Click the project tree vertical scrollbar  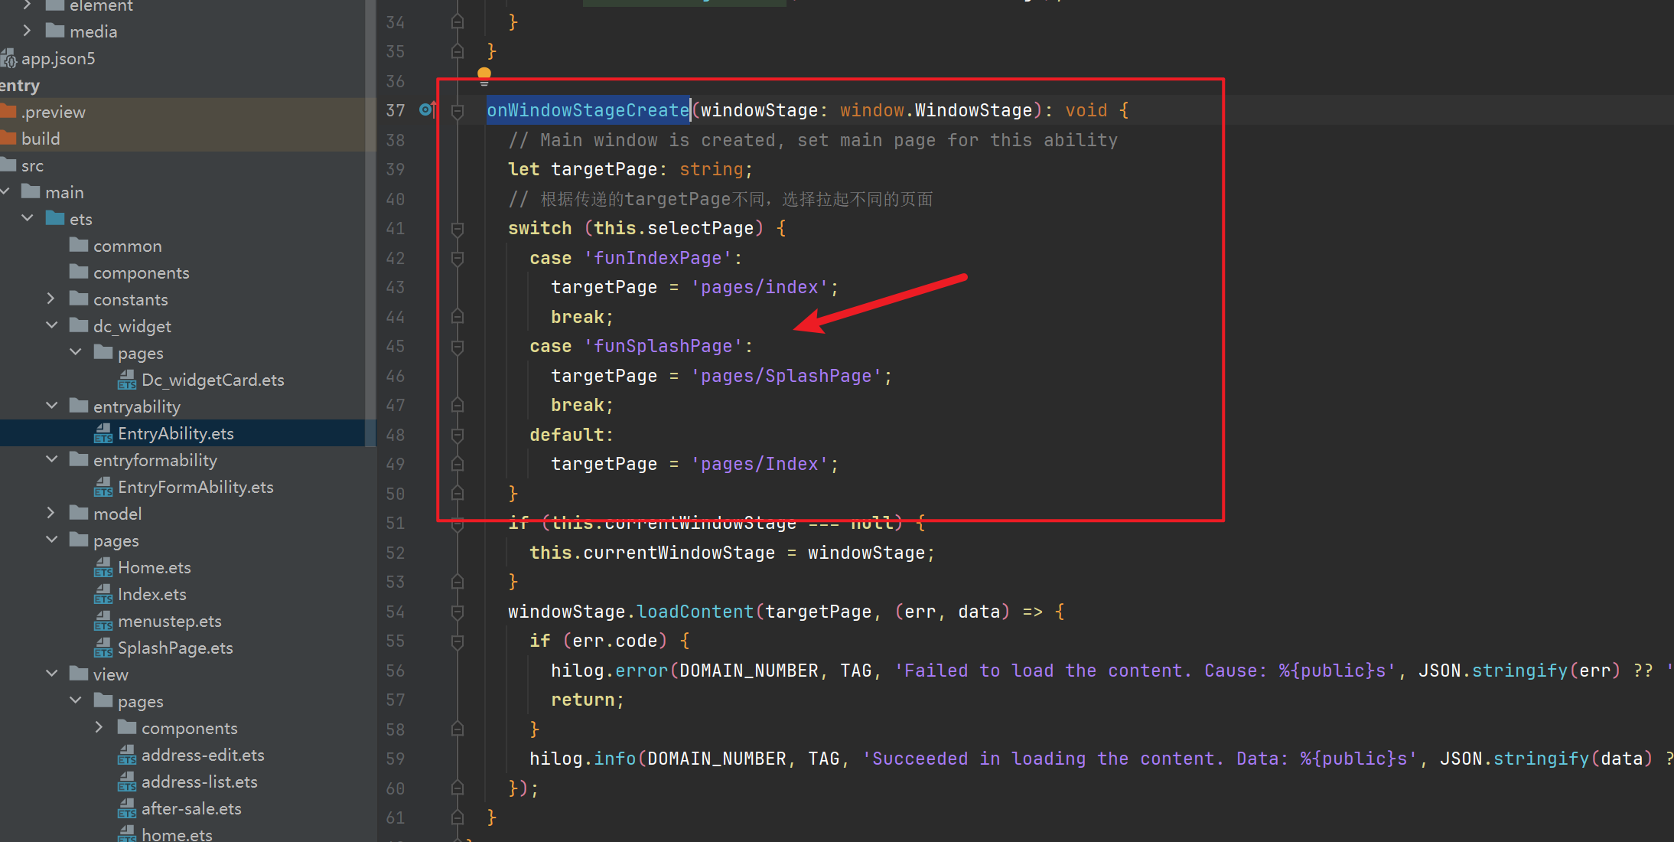pos(370,230)
